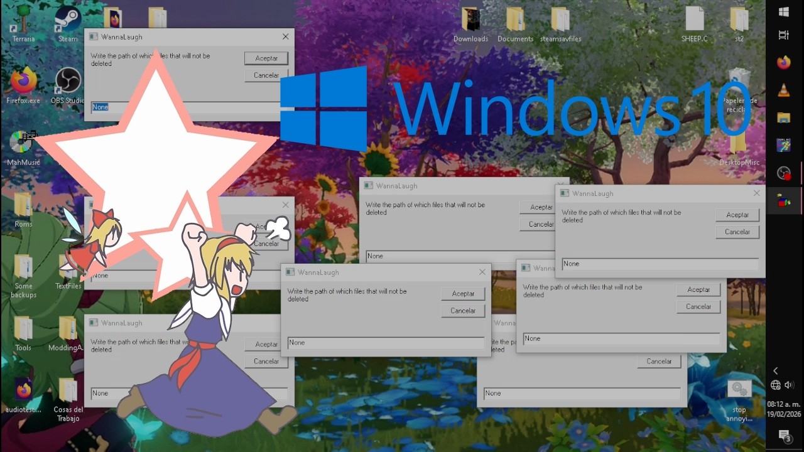
Task: Select the TextFiles folder behind the fairy
Action: [x=68, y=272]
